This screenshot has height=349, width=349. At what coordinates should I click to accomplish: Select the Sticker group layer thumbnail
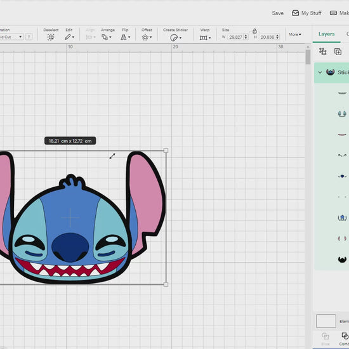pyautogui.click(x=331, y=72)
